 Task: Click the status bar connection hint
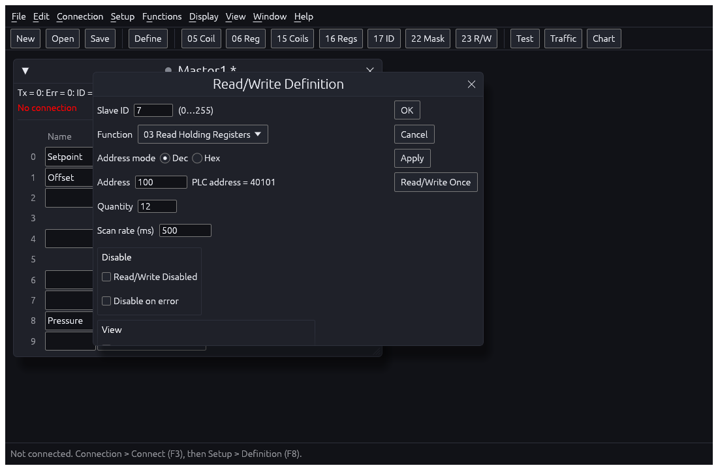point(156,454)
